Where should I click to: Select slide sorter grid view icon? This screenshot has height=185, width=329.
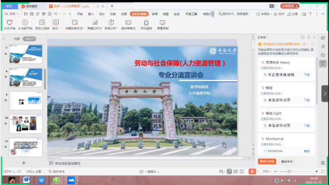pyautogui.click(x=236, y=171)
